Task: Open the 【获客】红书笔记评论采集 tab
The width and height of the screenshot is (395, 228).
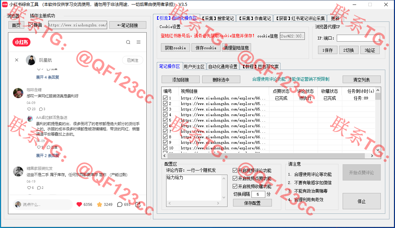Action: tap(300, 18)
